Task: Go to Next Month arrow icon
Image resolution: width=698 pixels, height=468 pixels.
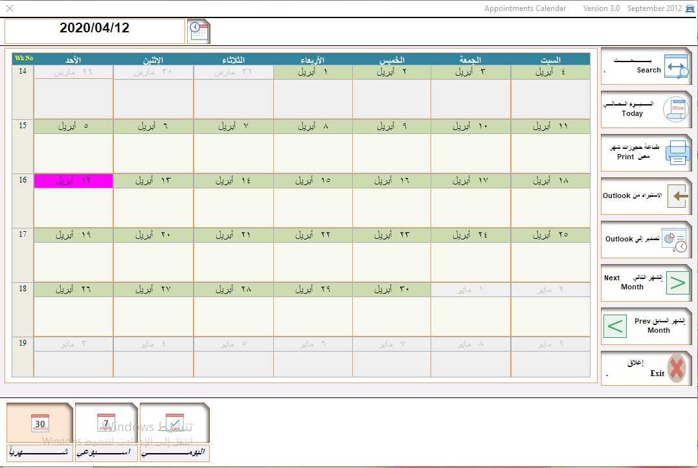Action: click(x=677, y=283)
